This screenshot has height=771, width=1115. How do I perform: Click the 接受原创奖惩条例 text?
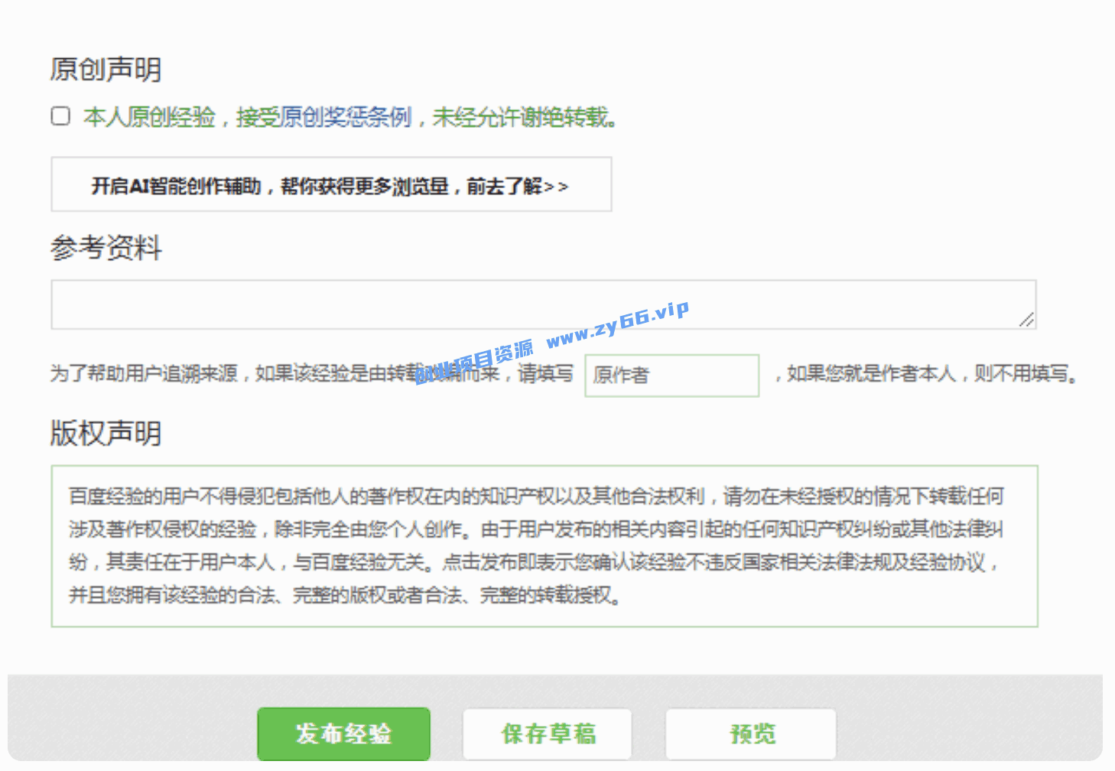pos(323,117)
